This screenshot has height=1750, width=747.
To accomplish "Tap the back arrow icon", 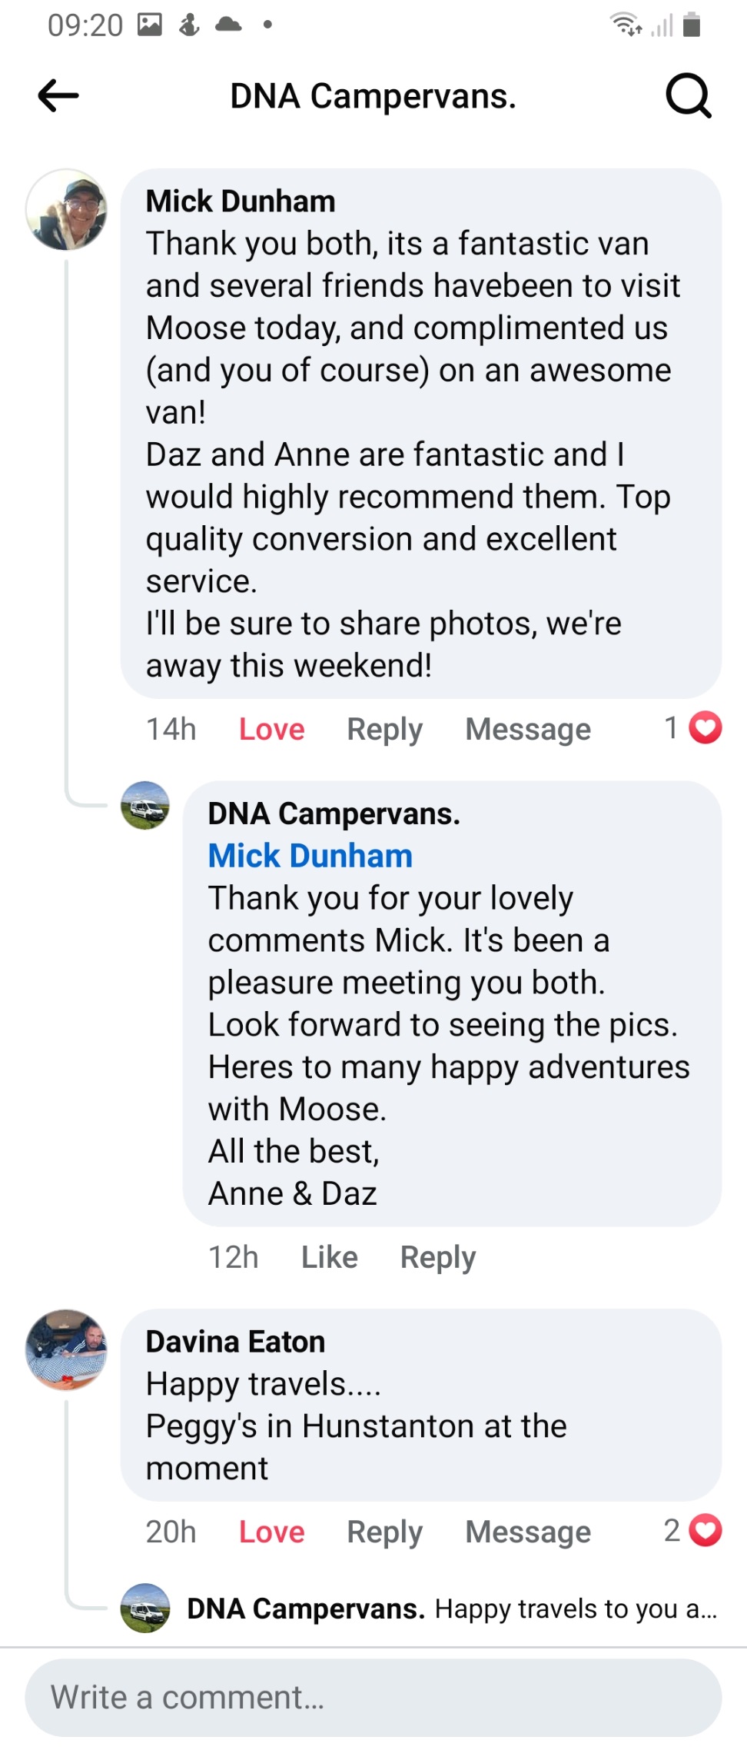I will point(58,96).
